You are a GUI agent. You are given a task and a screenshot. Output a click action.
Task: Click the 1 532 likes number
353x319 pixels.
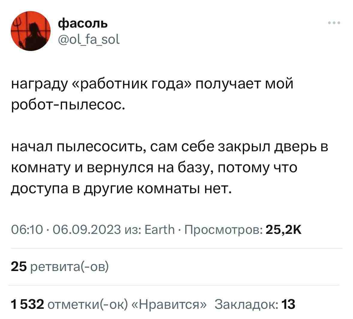coord(27,305)
